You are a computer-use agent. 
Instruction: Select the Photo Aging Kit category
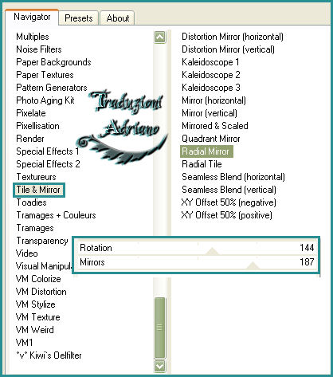tap(45, 100)
